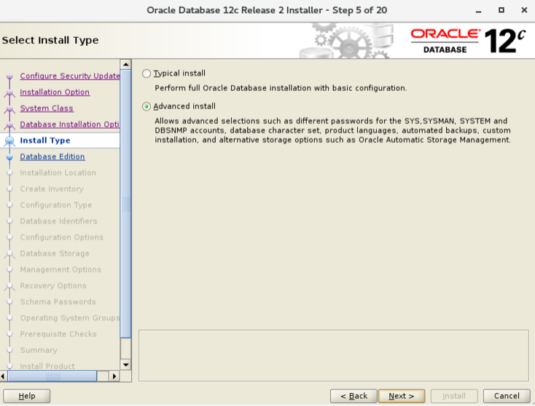Image resolution: width=535 pixels, height=406 pixels.
Task: Click the Database Storage step text
Action: (54, 253)
